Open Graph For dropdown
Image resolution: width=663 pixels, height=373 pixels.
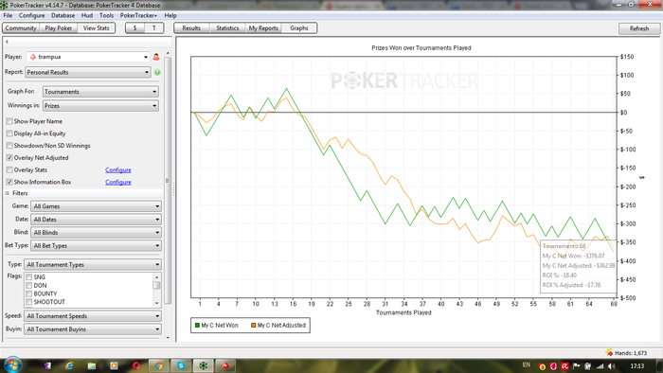(100, 92)
